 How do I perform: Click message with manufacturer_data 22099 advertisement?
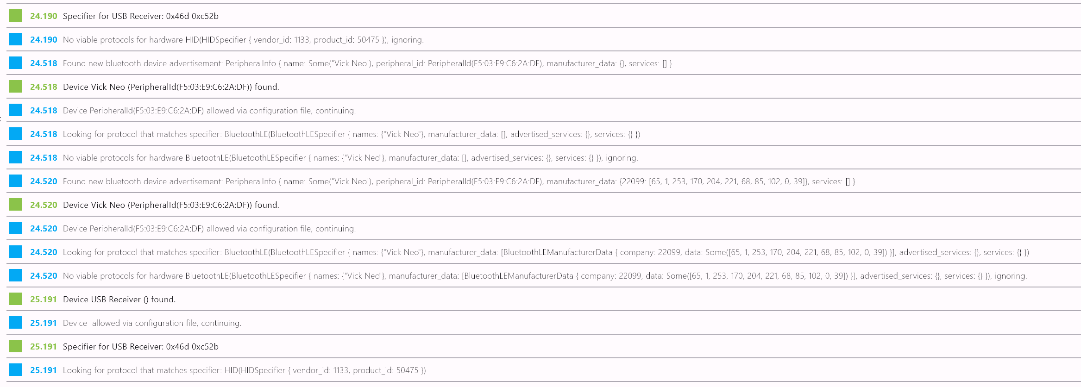(x=459, y=181)
